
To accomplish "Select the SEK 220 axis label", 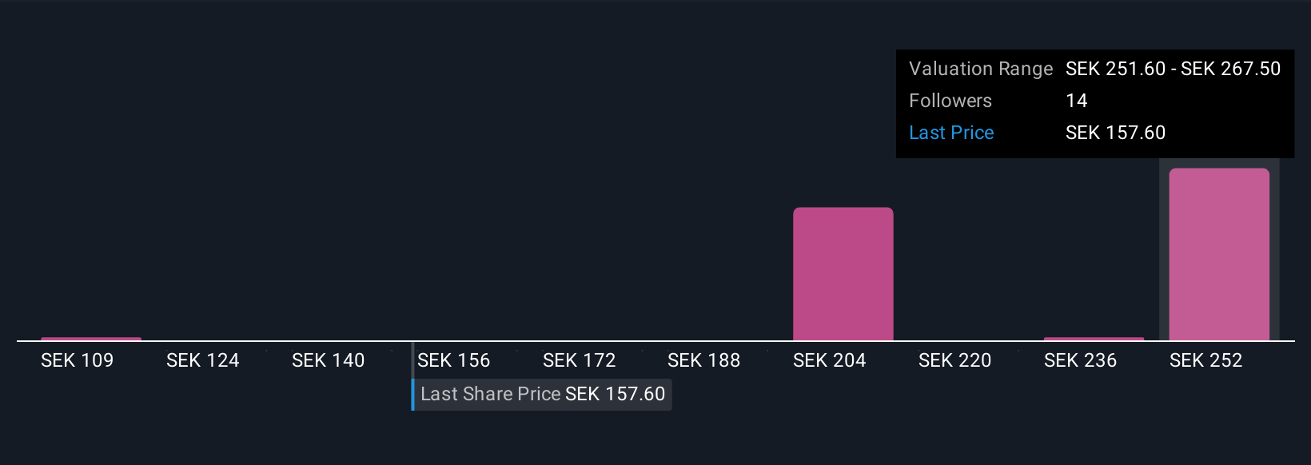I will click(x=955, y=360).
